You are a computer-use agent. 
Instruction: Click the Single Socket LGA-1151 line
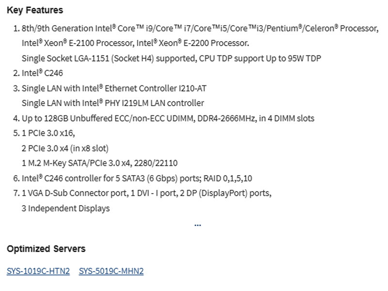coord(171,58)
